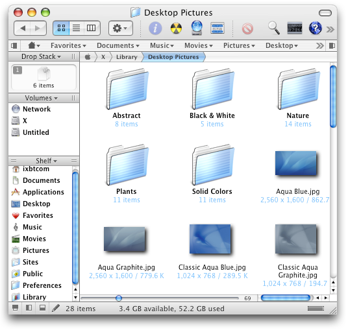Select the Solid Colors folder
348x332 pixels.
[212, 165]
